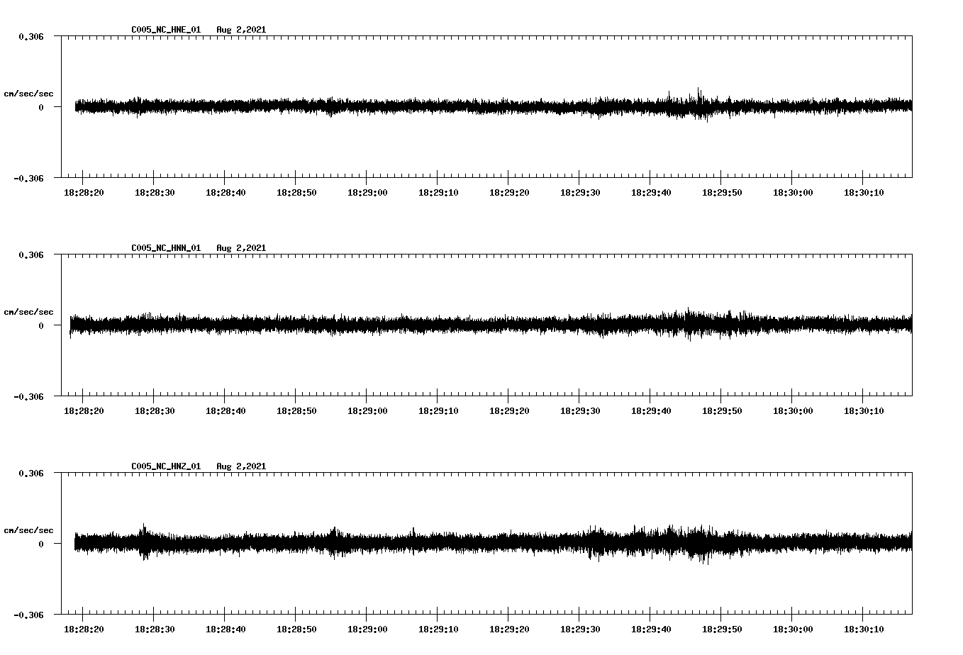Click 18:28:50 time label under HNE plot

[x=296, y=192]
